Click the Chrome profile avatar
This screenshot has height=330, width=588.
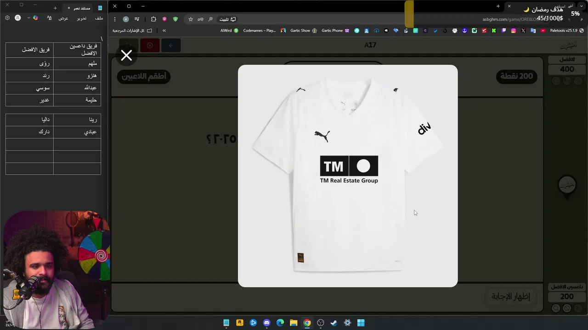[x=126, y=19]
